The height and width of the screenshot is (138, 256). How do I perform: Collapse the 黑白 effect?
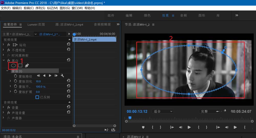pyautogui.click(x=4, y=60)
